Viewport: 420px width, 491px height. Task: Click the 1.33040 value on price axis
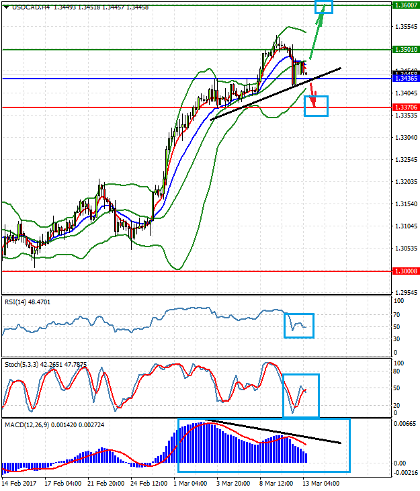[406, 138]
